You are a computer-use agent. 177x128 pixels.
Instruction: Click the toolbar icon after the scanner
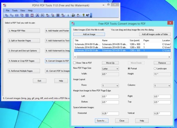pos(78,15)
